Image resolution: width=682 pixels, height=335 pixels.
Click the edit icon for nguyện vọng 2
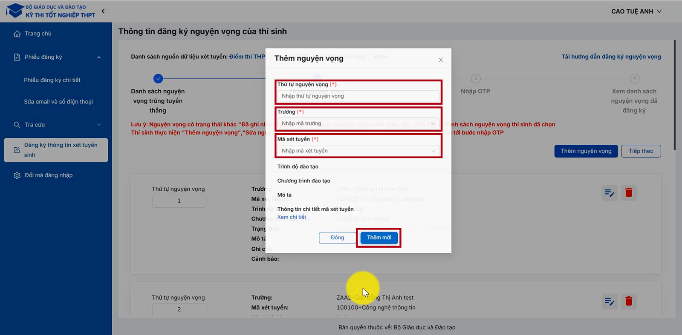(x=610, y=301)
